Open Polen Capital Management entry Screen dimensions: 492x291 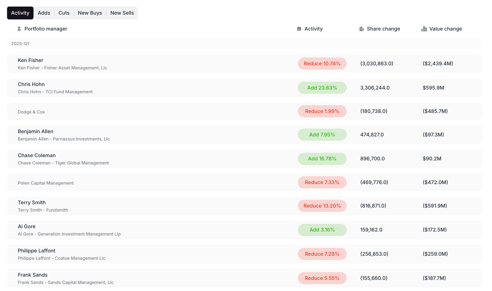(x=46, y=183)
